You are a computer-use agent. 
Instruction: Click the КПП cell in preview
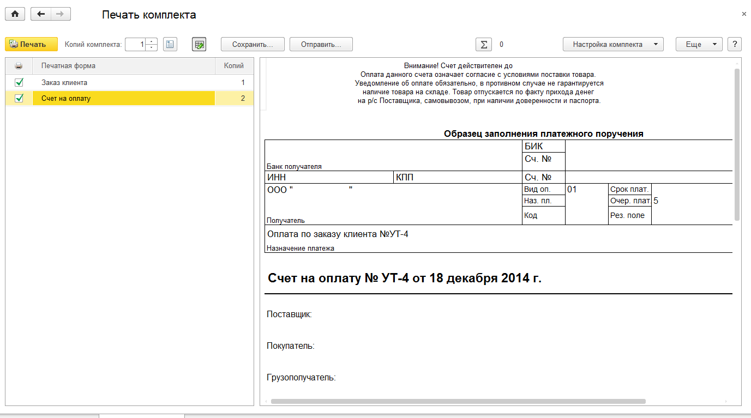click(x=457, y=177)
